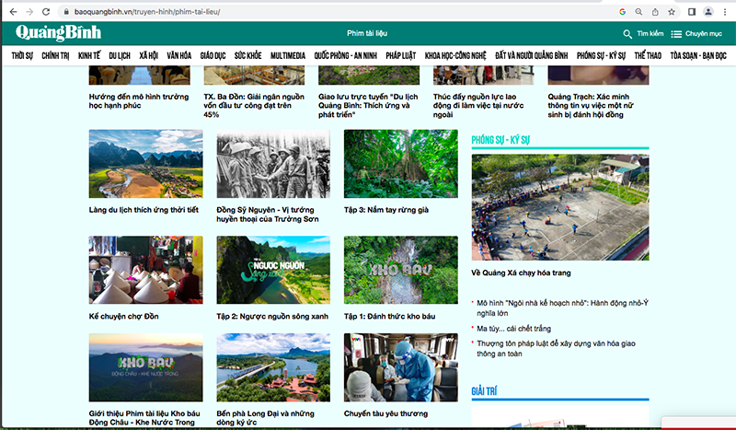Open 'Tập 1: Đánh thức kho báu' thumbnail
Image resolution: width=736 pixels, height=430 pixels.
401,270
